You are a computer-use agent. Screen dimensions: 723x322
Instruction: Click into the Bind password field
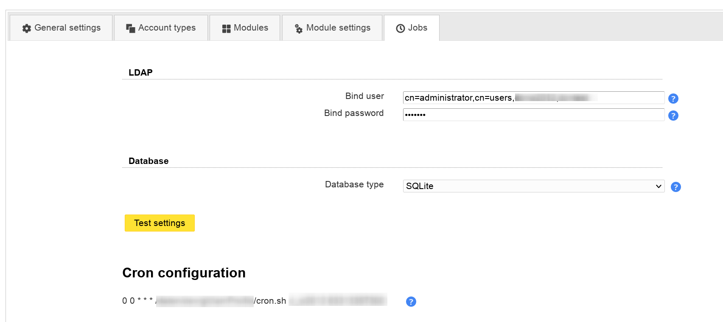[533, 115]
